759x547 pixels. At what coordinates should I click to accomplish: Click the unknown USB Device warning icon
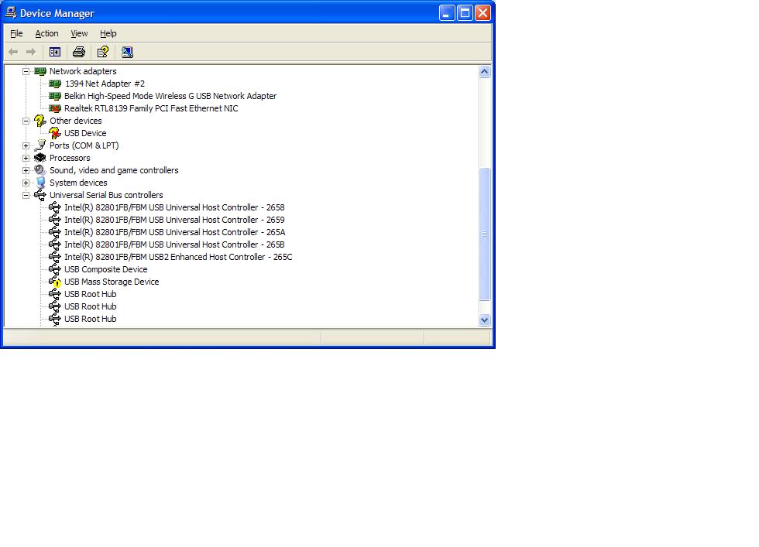pyautogui.click(x=55, y=133)
